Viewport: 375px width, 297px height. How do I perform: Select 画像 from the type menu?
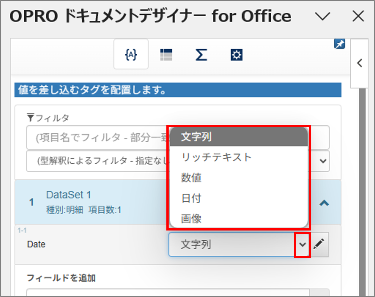point(191,219)
